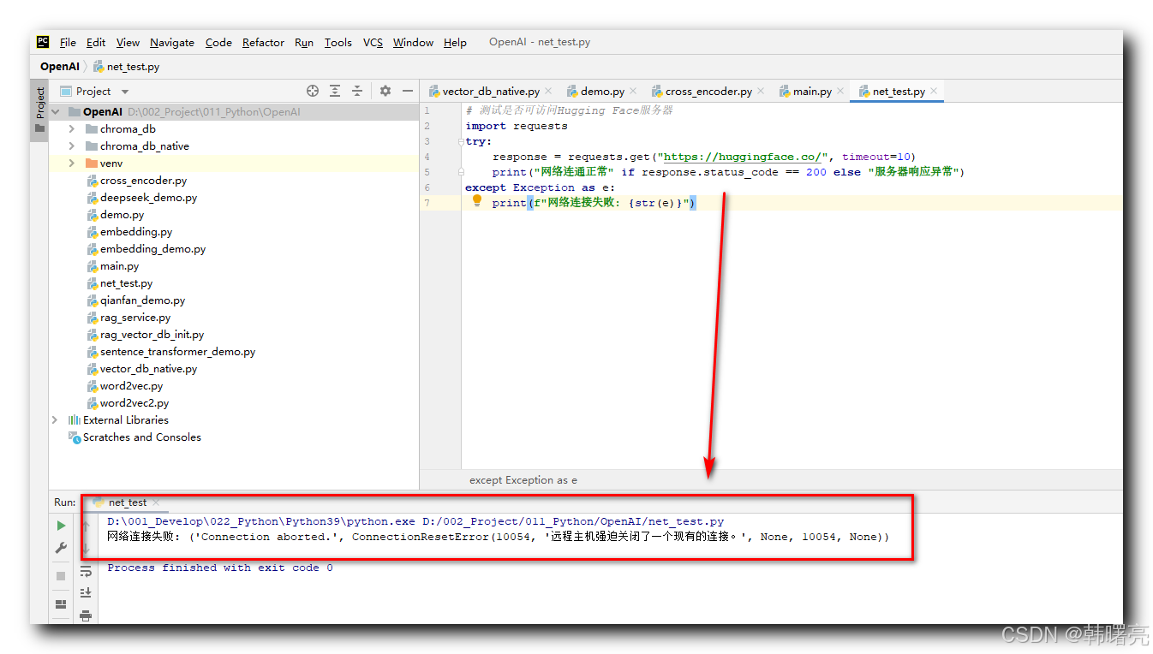Click the locate/select opened file target icon
The image size is (1153, 654).
(x=313, y=91)
